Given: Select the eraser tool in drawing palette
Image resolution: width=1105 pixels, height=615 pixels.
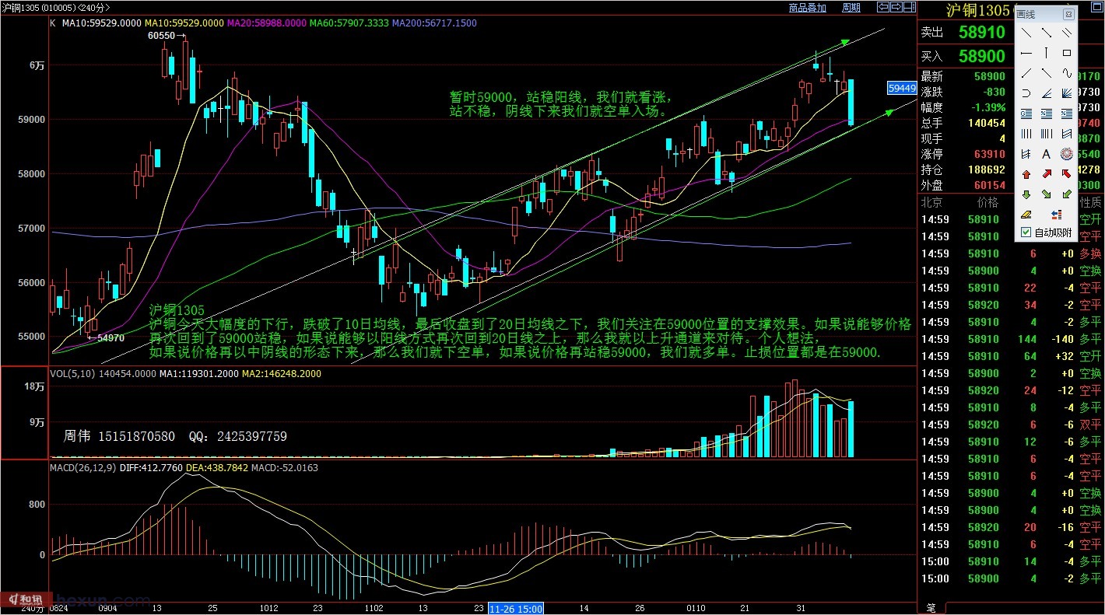Looking at the screenshot, I should pyautogui.click(x=1026, y=215).
